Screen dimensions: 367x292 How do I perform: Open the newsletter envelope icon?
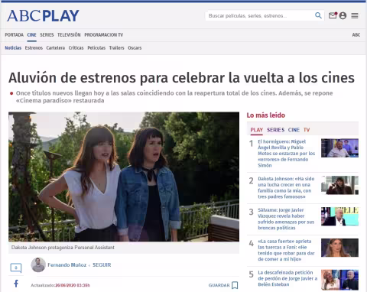click(x=333, y=15)
